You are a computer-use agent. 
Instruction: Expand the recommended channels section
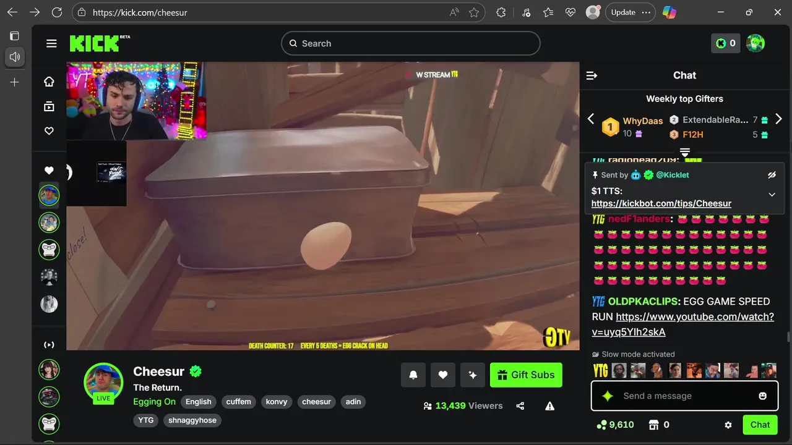[x=49, y=345]
